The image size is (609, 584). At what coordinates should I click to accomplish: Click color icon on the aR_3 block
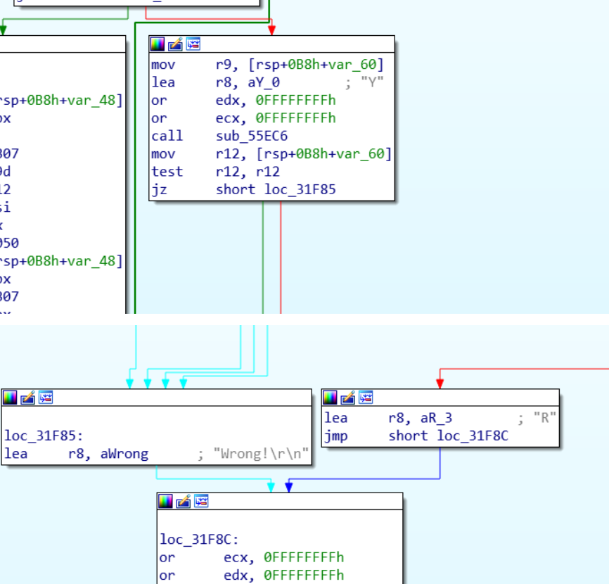330,398
